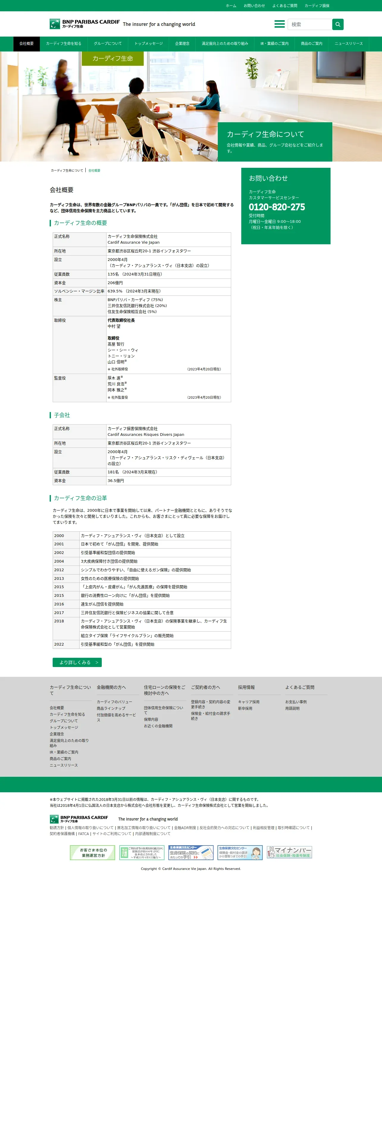Open the 勧誘方針 footer link

click(57, 828)
